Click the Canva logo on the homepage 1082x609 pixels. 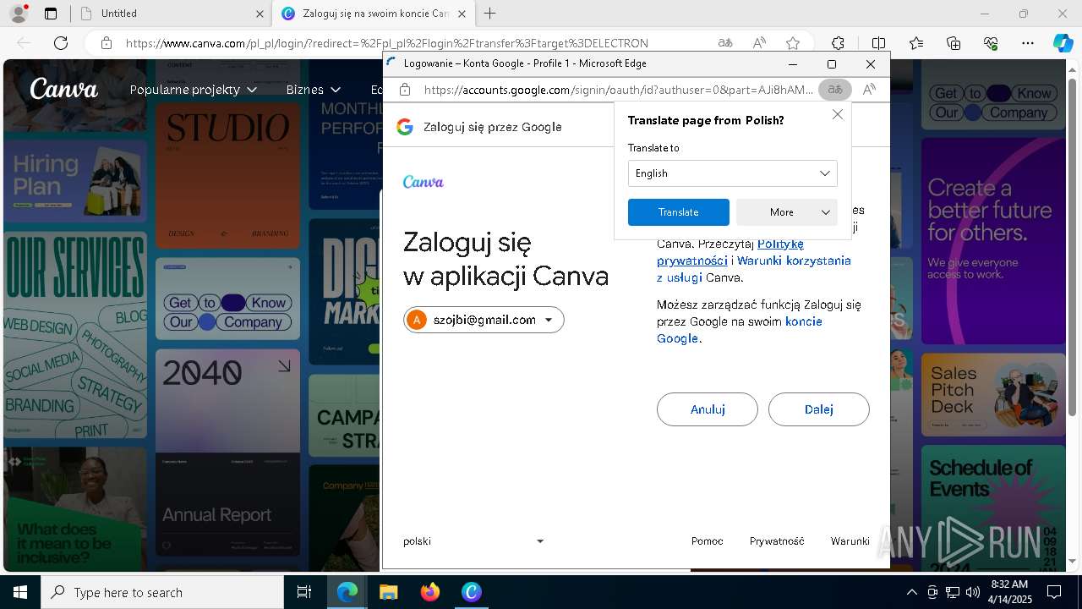63,89
